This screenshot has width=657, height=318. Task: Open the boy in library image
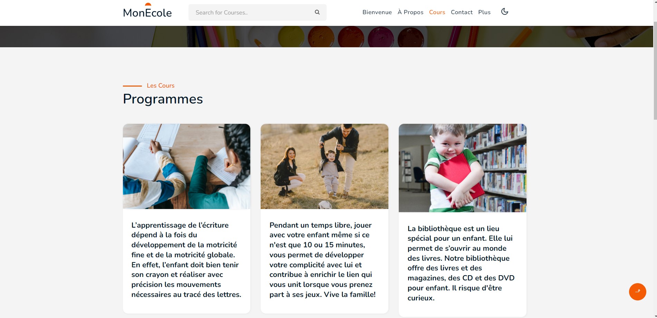click(463, 168)
